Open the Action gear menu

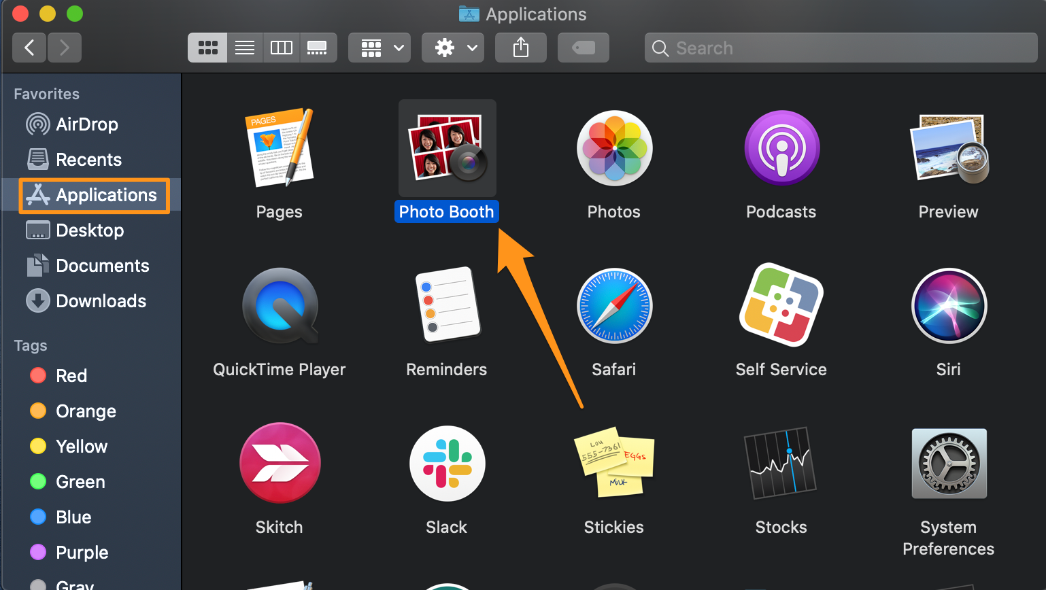click(453, 48)
